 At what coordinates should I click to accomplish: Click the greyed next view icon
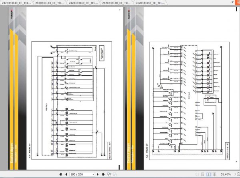(x=115, y=174)
